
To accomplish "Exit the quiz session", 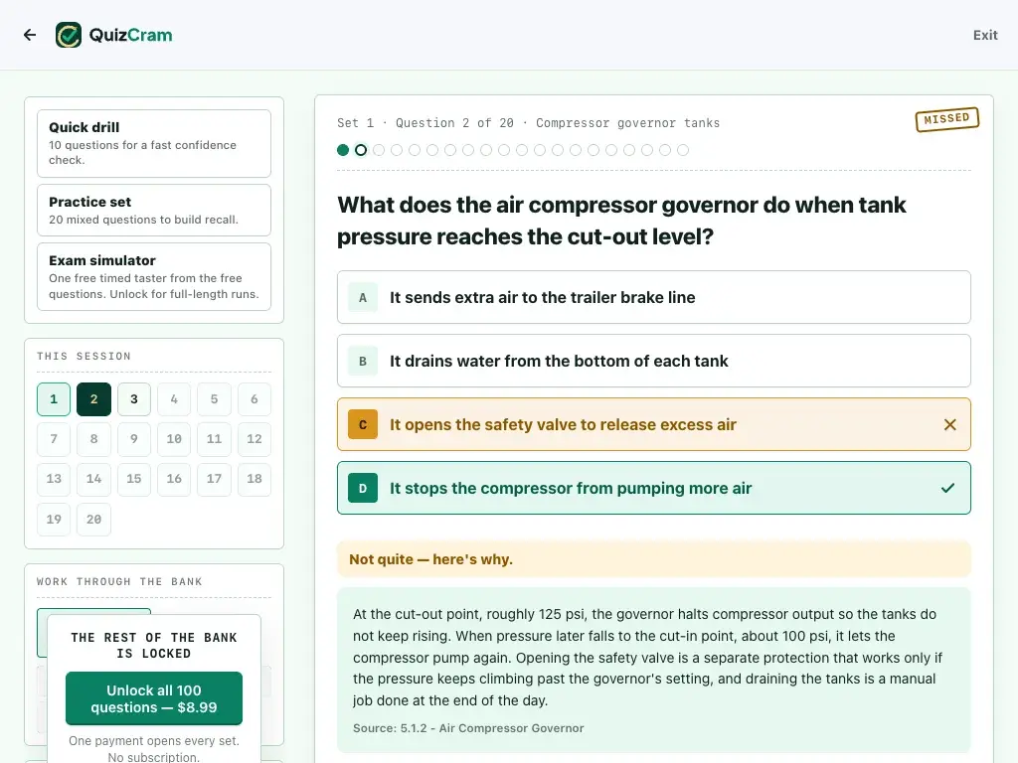I will (x=985, y=35).
